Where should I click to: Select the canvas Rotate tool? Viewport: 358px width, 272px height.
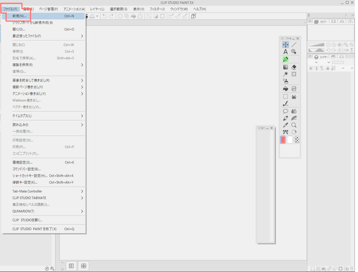click(x=294, y=132)
